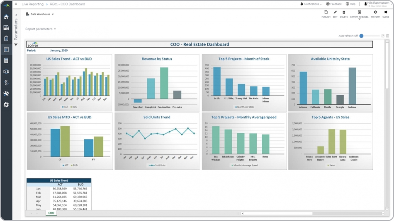394x221 pixels.
Task: Open report History
Action: tap(375, 14)
